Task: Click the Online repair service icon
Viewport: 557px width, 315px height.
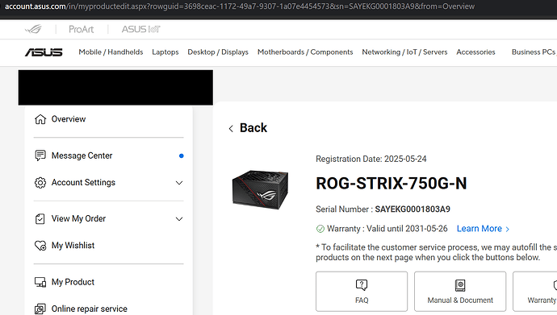Action: [x=40, y=309]
